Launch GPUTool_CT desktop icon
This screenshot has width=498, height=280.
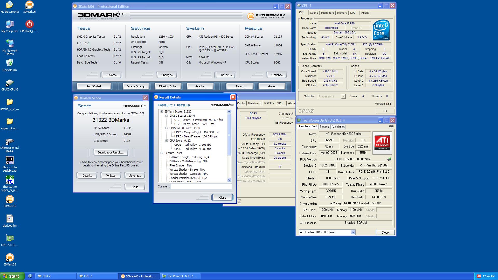[x=29, y=26]
